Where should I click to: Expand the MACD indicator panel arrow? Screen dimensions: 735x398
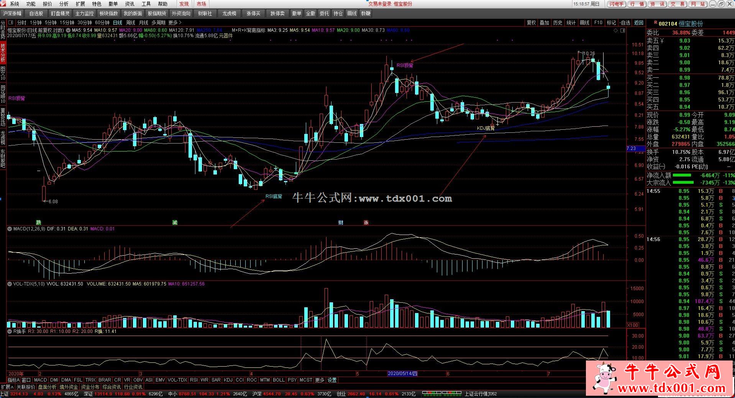[10, 228]
